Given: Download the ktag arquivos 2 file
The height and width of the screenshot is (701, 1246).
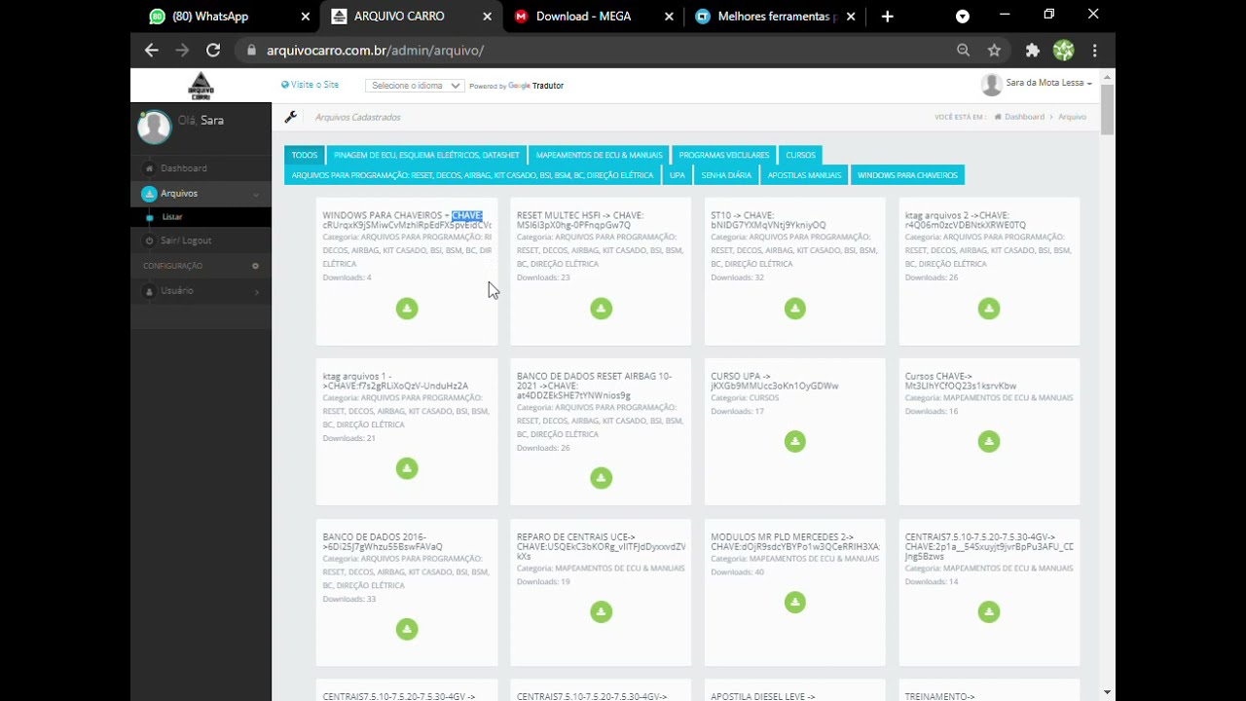Looking at the screenshot, I should click(989, 309).
